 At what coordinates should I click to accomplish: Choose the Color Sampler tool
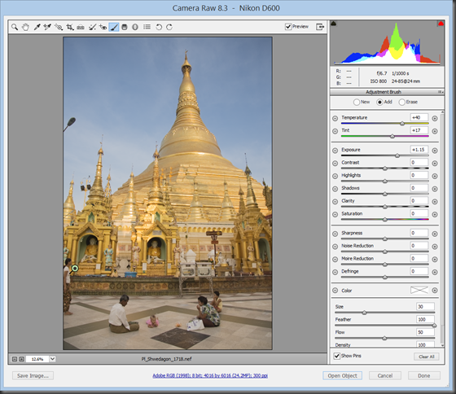point(47,27)
